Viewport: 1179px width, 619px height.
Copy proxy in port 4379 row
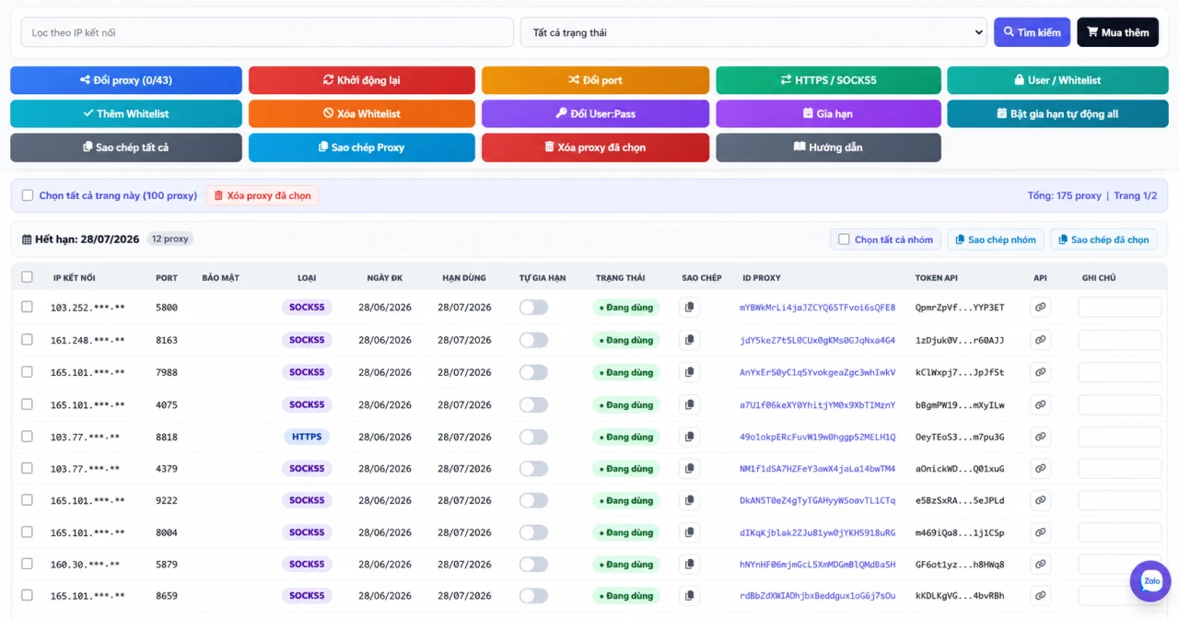pos(689,469)
